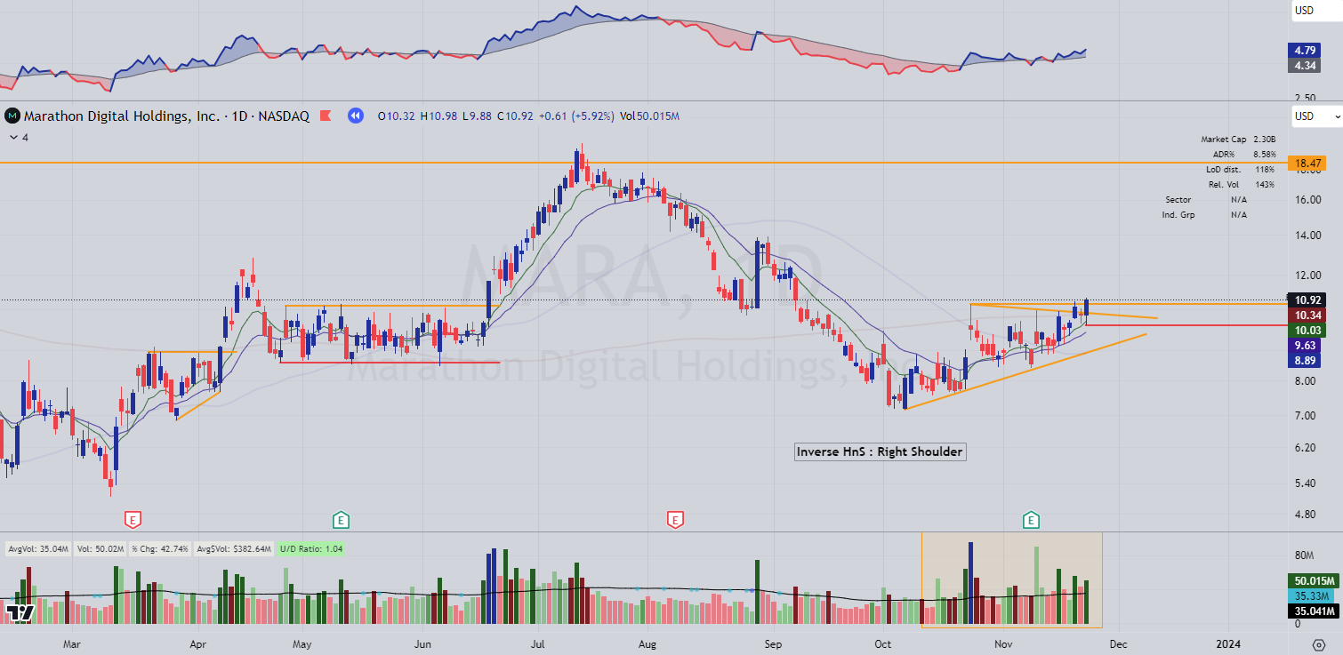Click the green 50.015M volume axis label
The image size is (1343, 655).
click(1312, 580)
